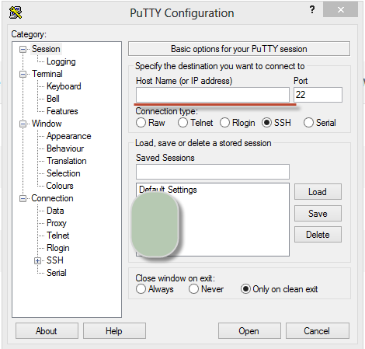Viewport: 365px width, 349px height.
Task: Collapse the Terminal tree node
Action: (23, 75)
